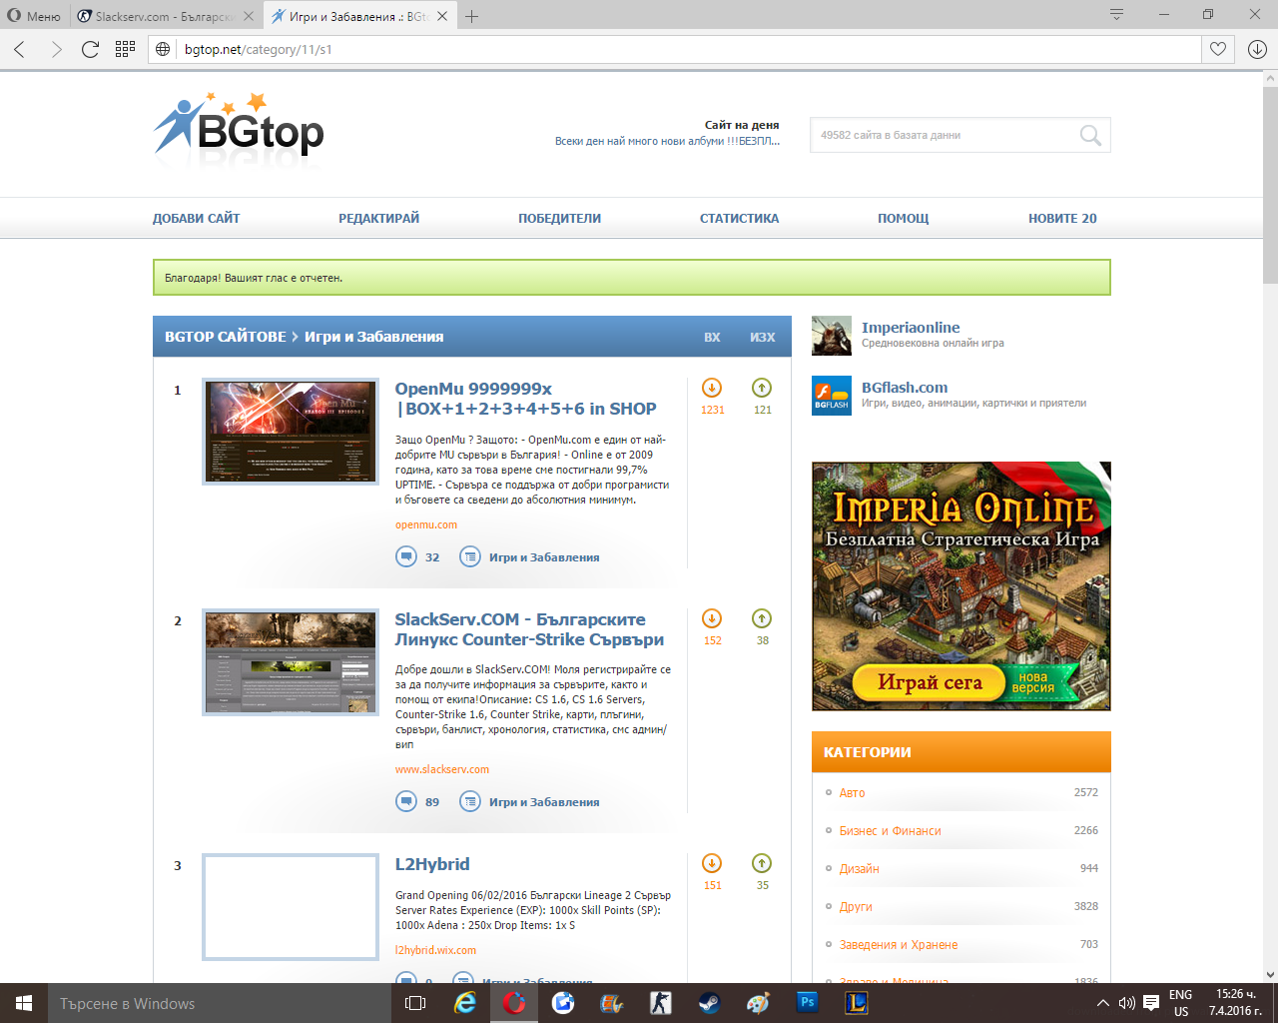Open L2Hybrid blank thumbnail
1278x1023 pixels.
click(x=291, y=907)
